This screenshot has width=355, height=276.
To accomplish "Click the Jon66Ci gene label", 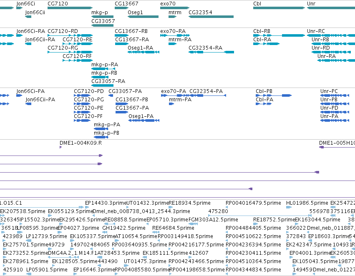I will 25,4.
